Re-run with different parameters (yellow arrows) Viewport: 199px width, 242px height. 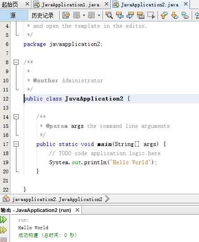pyautogui.click(x=3, y=230)
